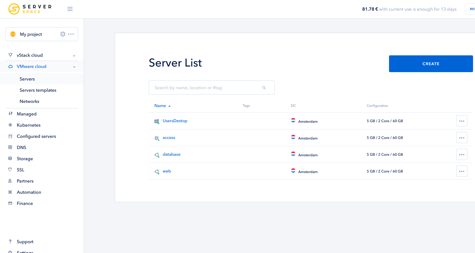The width and height of the screenshot is (475, 253).
Task: Click the Windows icon beside UsersDestop
Action: click(x=157, y=121)
